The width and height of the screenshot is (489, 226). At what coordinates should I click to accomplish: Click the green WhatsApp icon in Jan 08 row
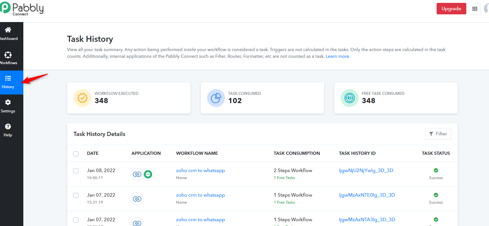click(148, 174)
